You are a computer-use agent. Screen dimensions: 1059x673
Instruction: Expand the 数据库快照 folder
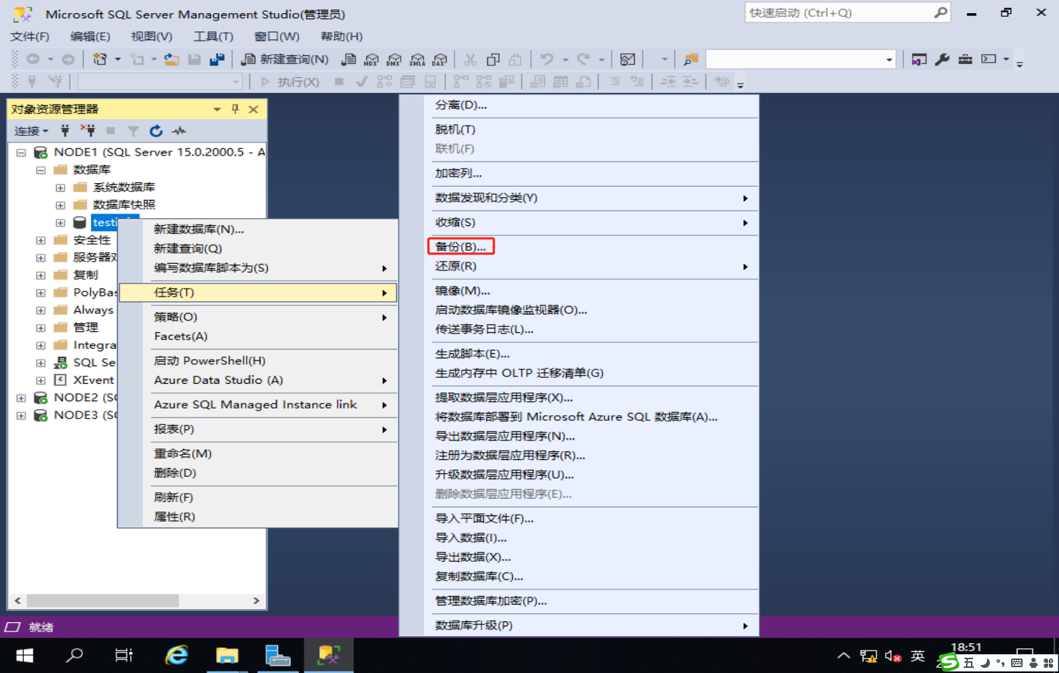tap(60, 205)
